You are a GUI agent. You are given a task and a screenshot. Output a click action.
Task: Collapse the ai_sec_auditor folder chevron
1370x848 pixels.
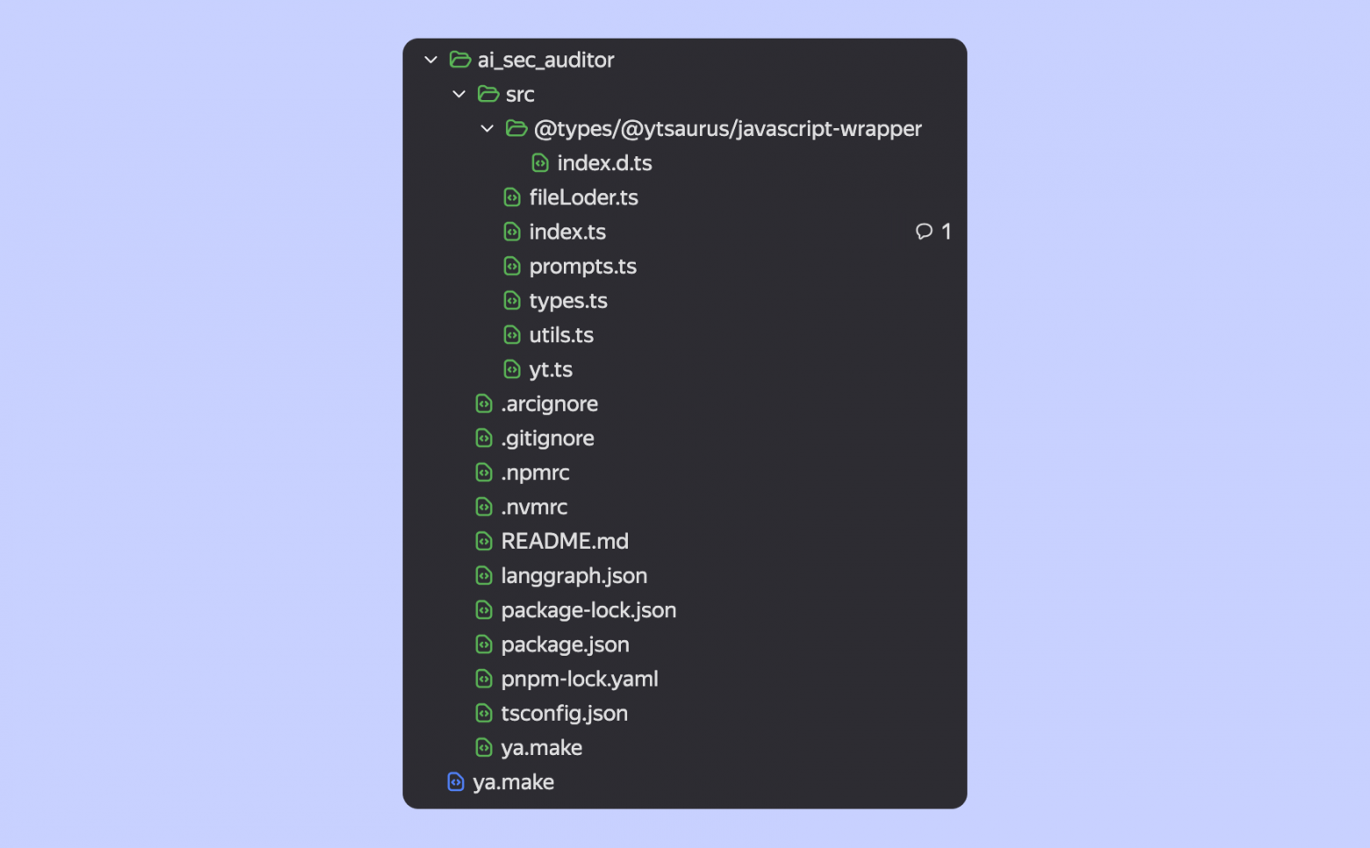430,60
